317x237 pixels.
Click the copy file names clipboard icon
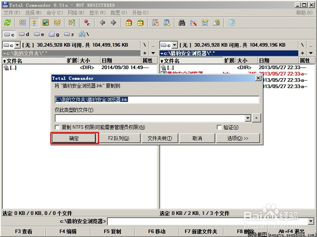click(x=216, y=23)
